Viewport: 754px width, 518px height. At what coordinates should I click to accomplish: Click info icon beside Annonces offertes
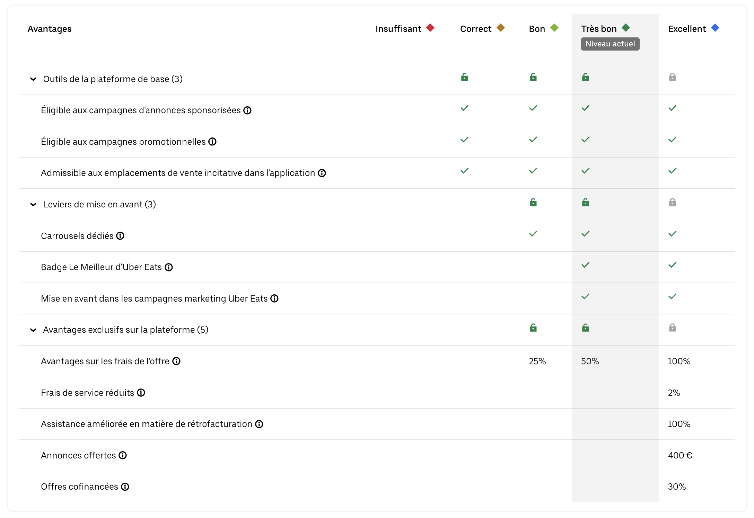click(123, 455)
